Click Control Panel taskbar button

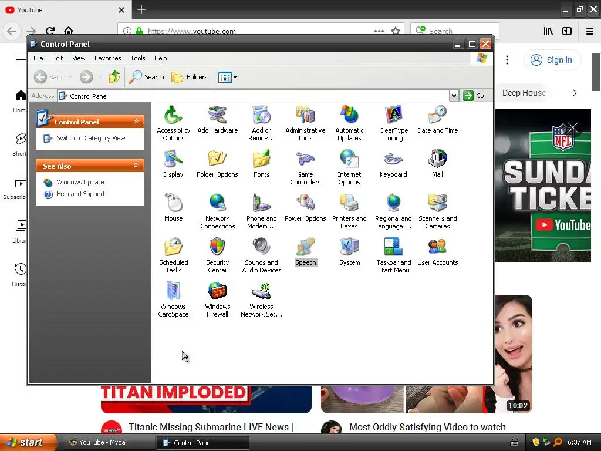pos(202,442)
